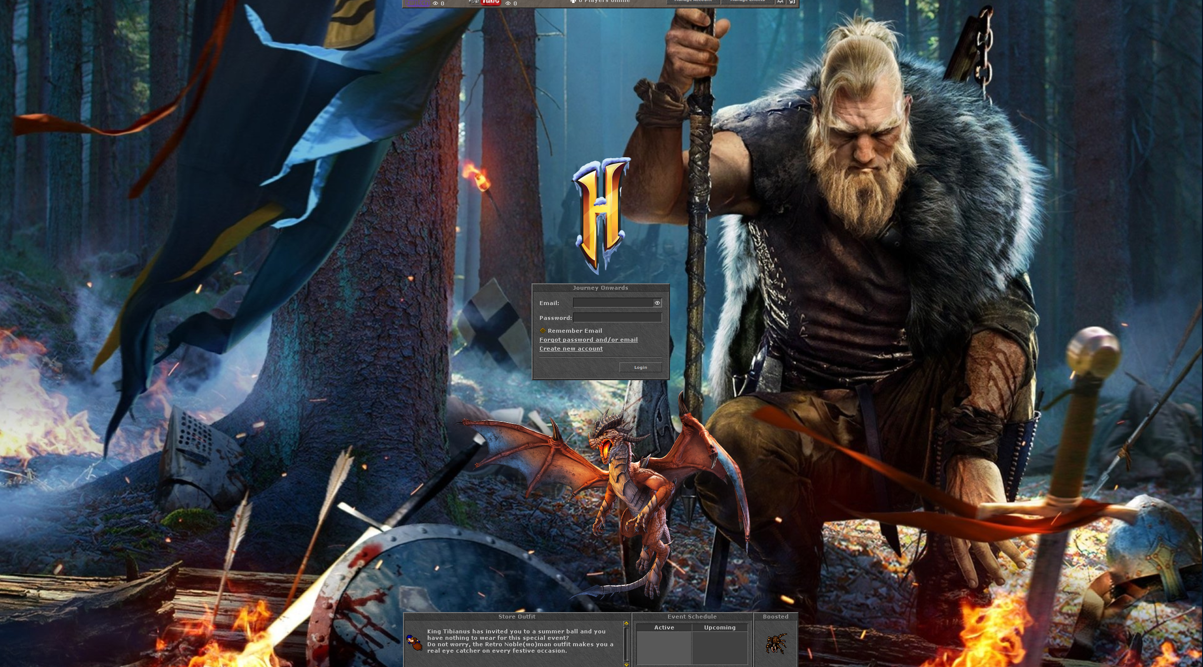
Task: Click the Login button
Action: (640, 367)
